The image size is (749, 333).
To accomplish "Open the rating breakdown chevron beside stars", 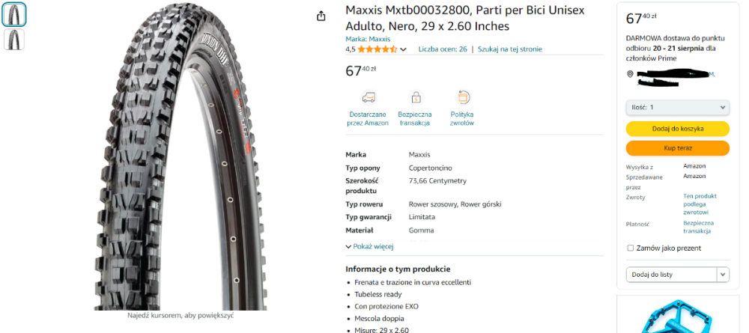I will coord(403,49).
